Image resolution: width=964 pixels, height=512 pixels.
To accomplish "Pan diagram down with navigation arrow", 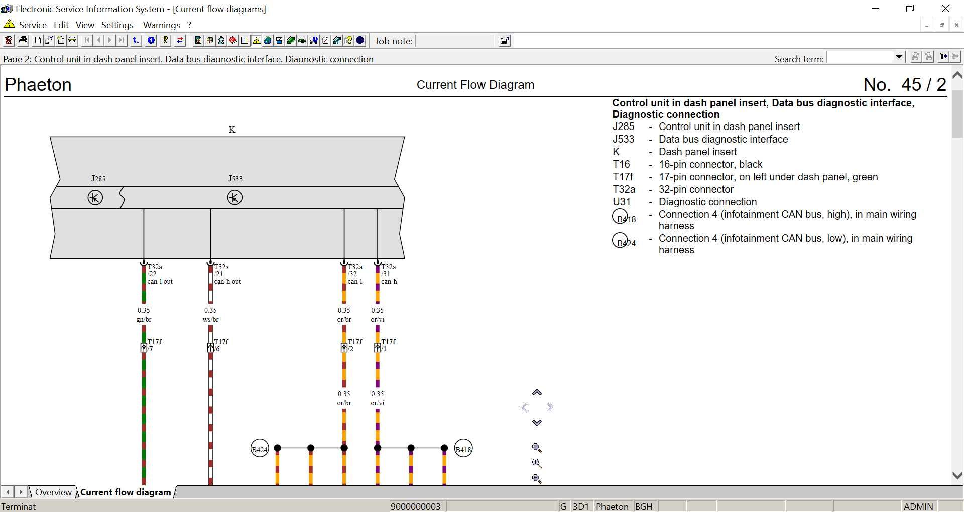I will [537, 423].
